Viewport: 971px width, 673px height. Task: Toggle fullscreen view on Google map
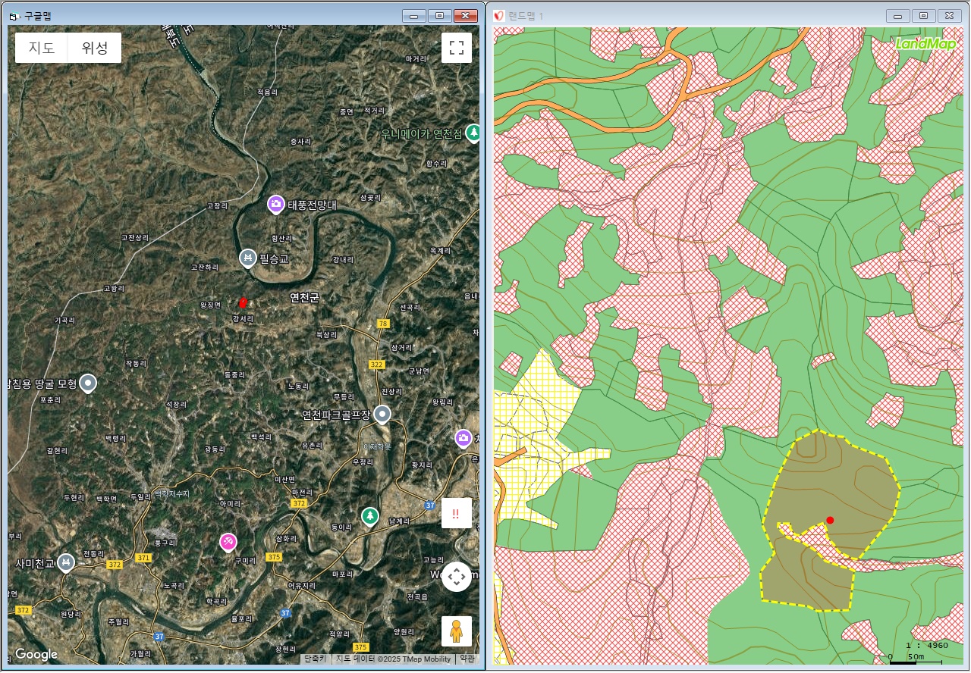456,48
